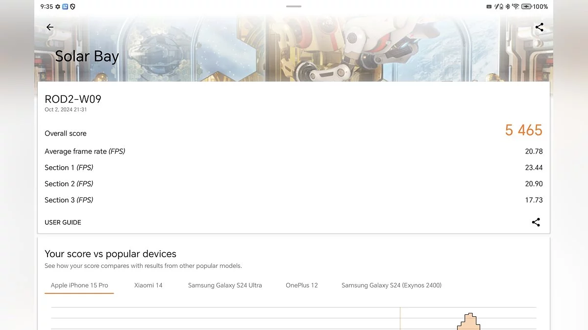588x330 pixels.
Task: Go back using the back arrow
Action: point(49,27)
